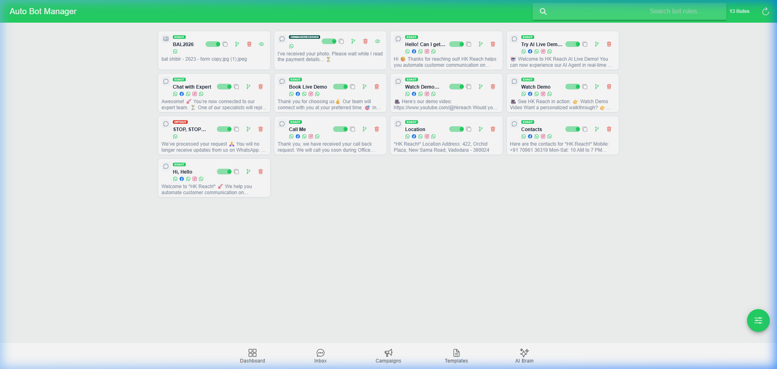777x369 pixels.
Task: Refresh the bot rules list
Action: point(765,11)
